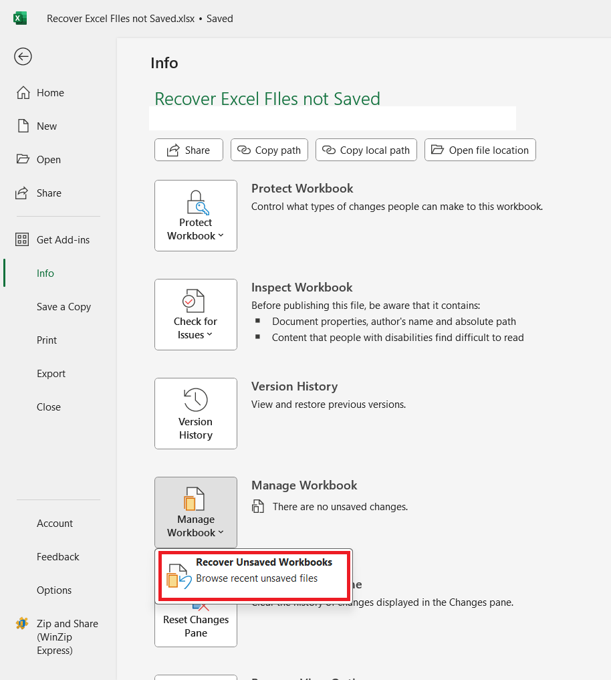Select the Info tab in sidebar

(x=45, y=273)
